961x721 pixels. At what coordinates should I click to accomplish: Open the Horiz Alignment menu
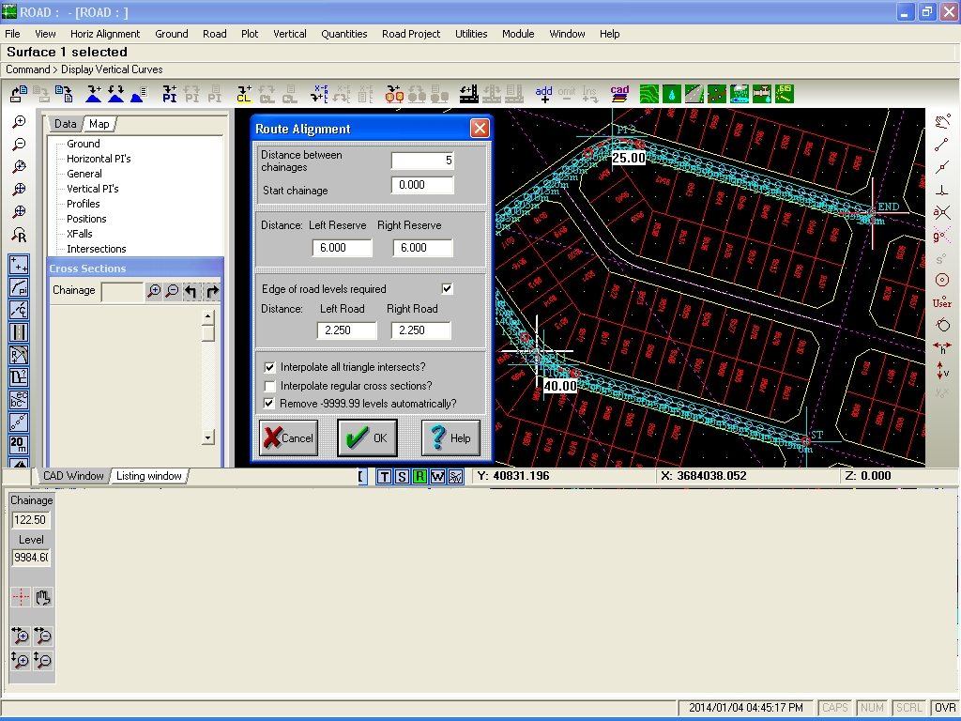[105, 34]
